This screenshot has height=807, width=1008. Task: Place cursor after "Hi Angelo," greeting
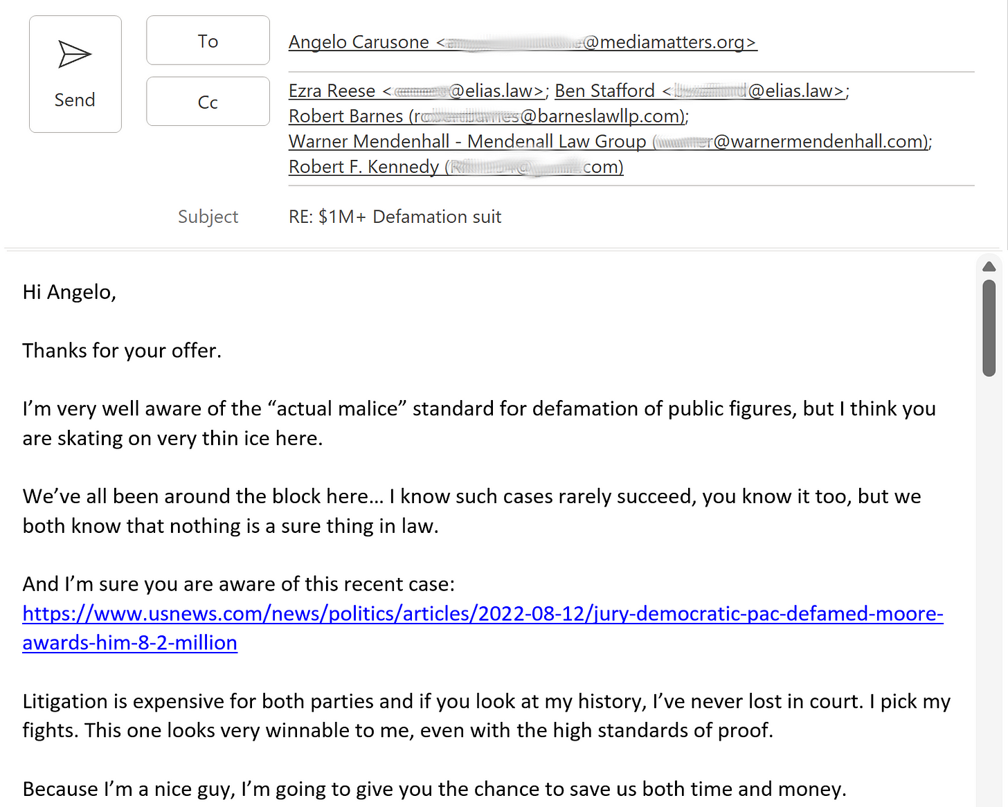click(x=117, y=293)
